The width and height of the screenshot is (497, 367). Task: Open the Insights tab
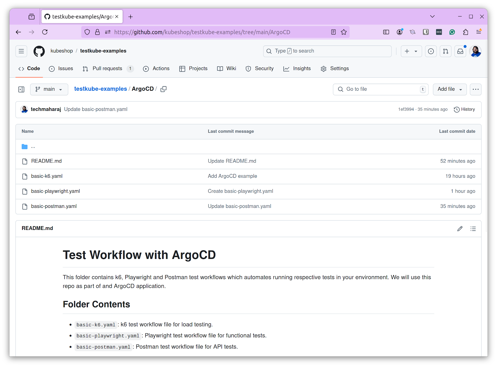(x=297, y=69)
